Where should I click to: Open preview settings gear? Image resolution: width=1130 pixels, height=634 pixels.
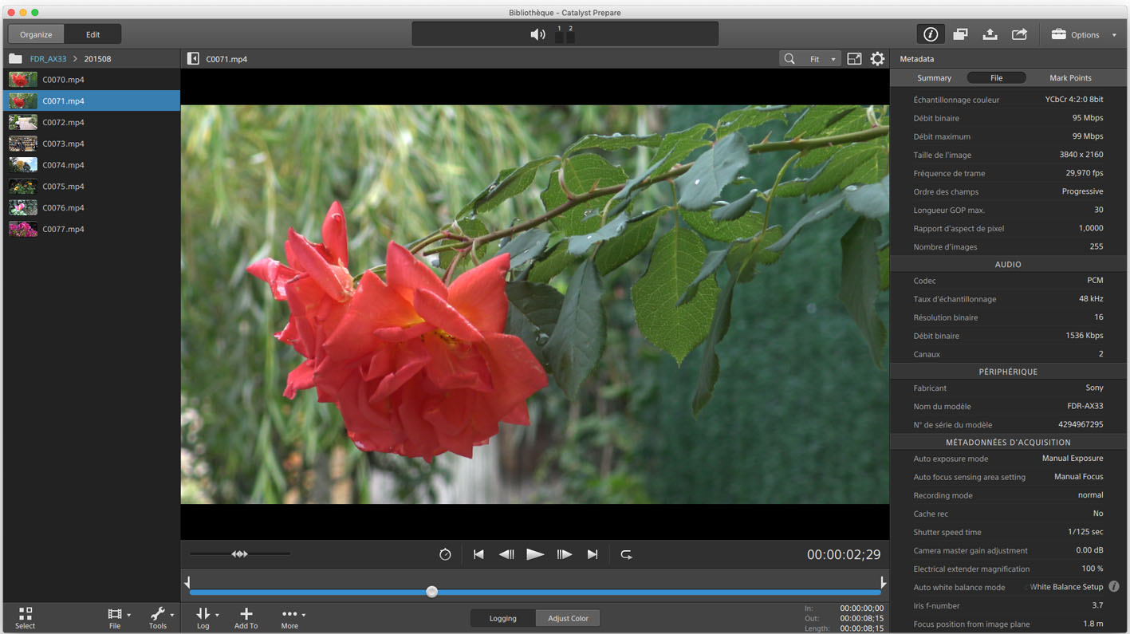[877, 59]
